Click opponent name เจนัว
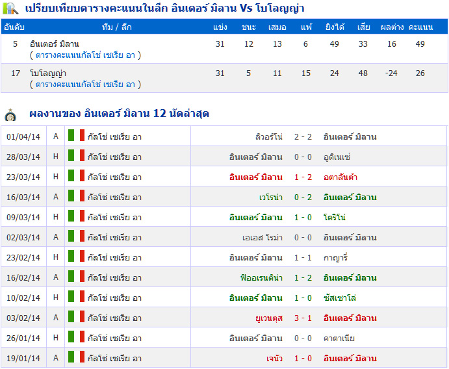Image resolution: width=449 pixels, height=369 pixels. coord(274,359)
